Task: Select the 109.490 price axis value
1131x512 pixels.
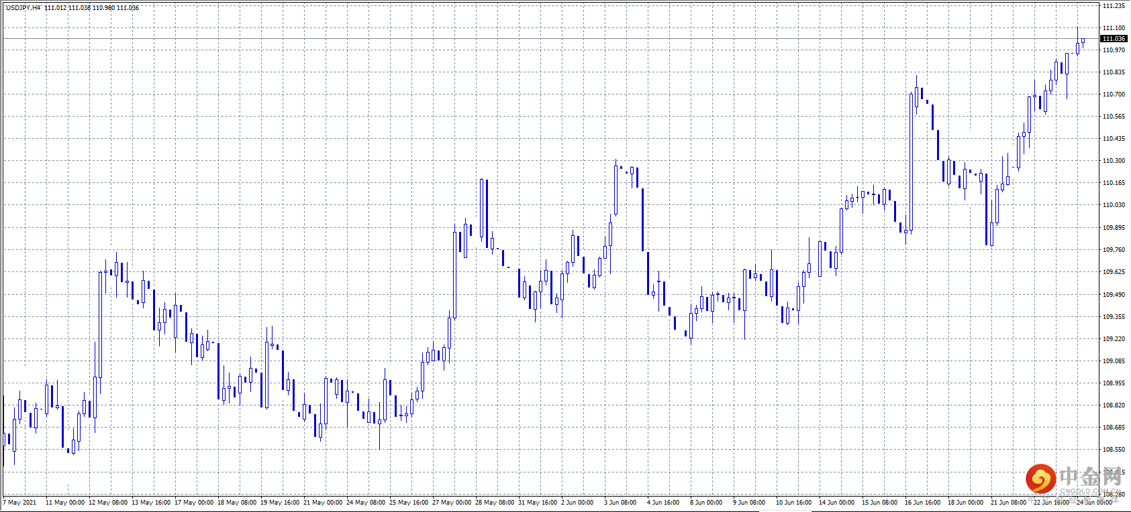Action: pos(1114,295)
